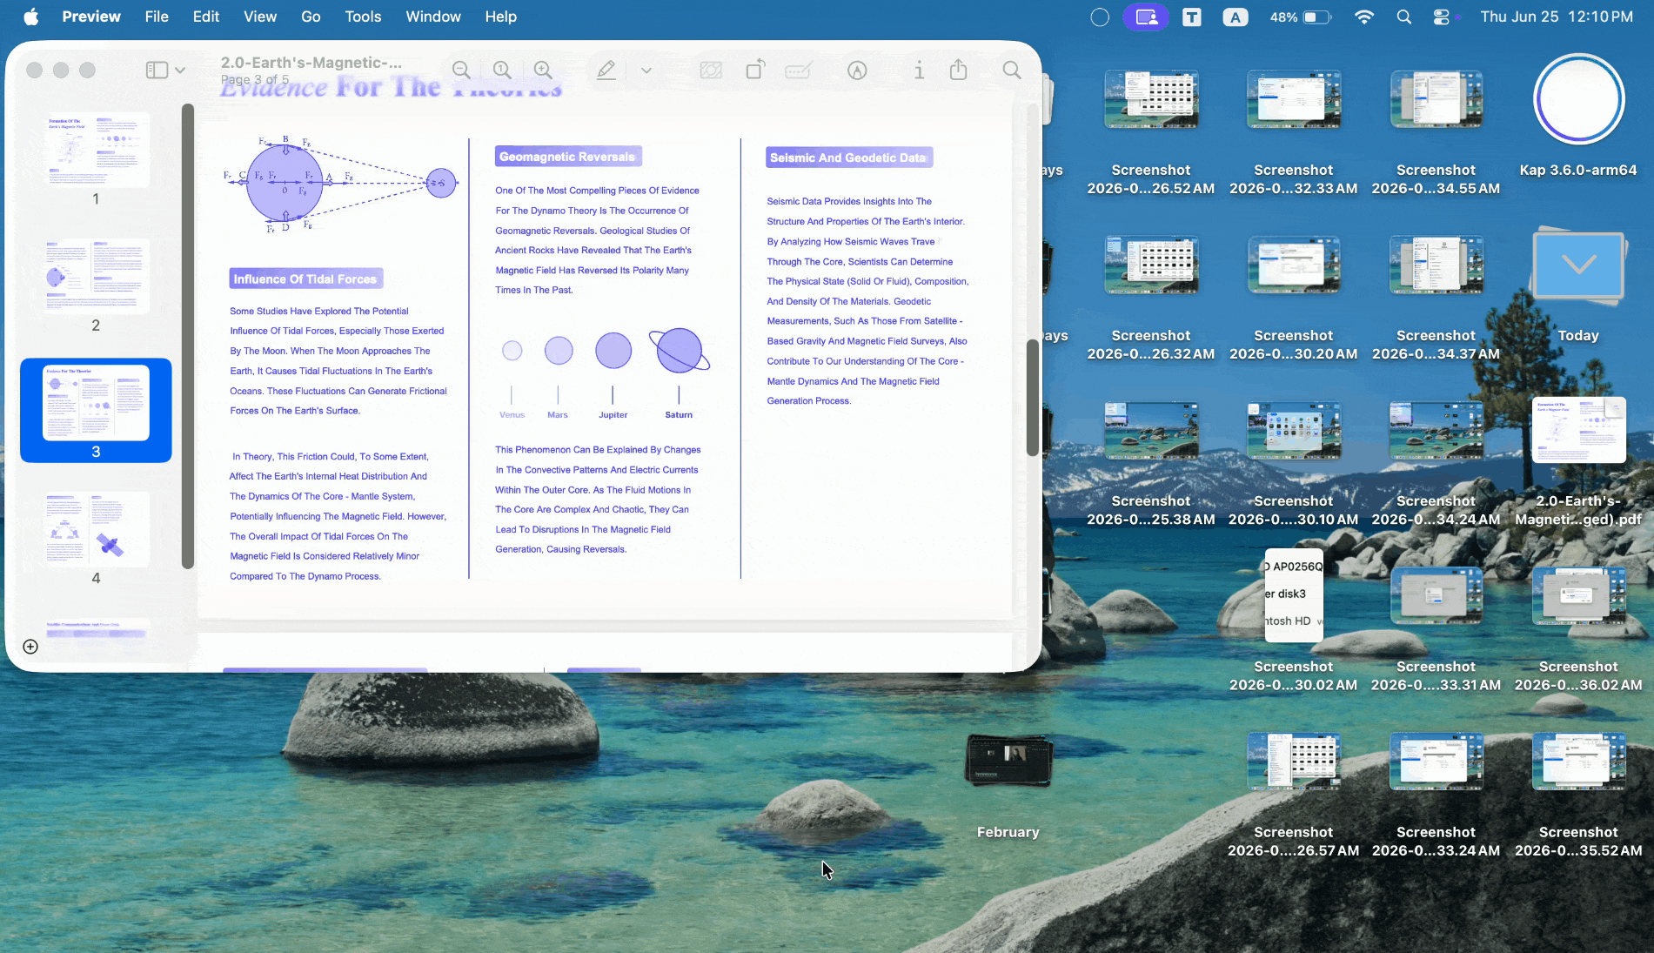1654x953 pixels.
Task: Click the redact/selection toolbar icon
Action: pyautogui.click(x=711, y=70)
